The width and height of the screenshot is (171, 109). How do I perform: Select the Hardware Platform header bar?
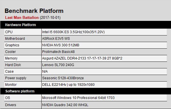pos(85,25)
